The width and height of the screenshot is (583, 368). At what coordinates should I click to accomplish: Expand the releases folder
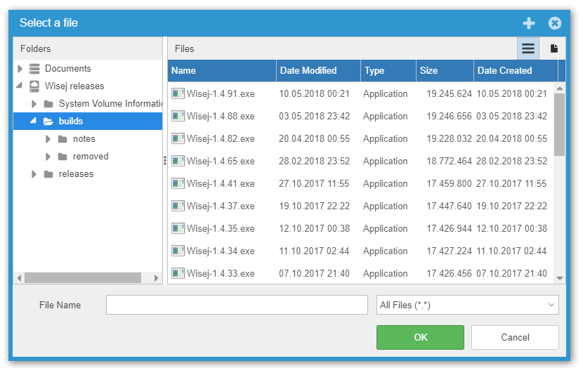(x=34, y=173)
